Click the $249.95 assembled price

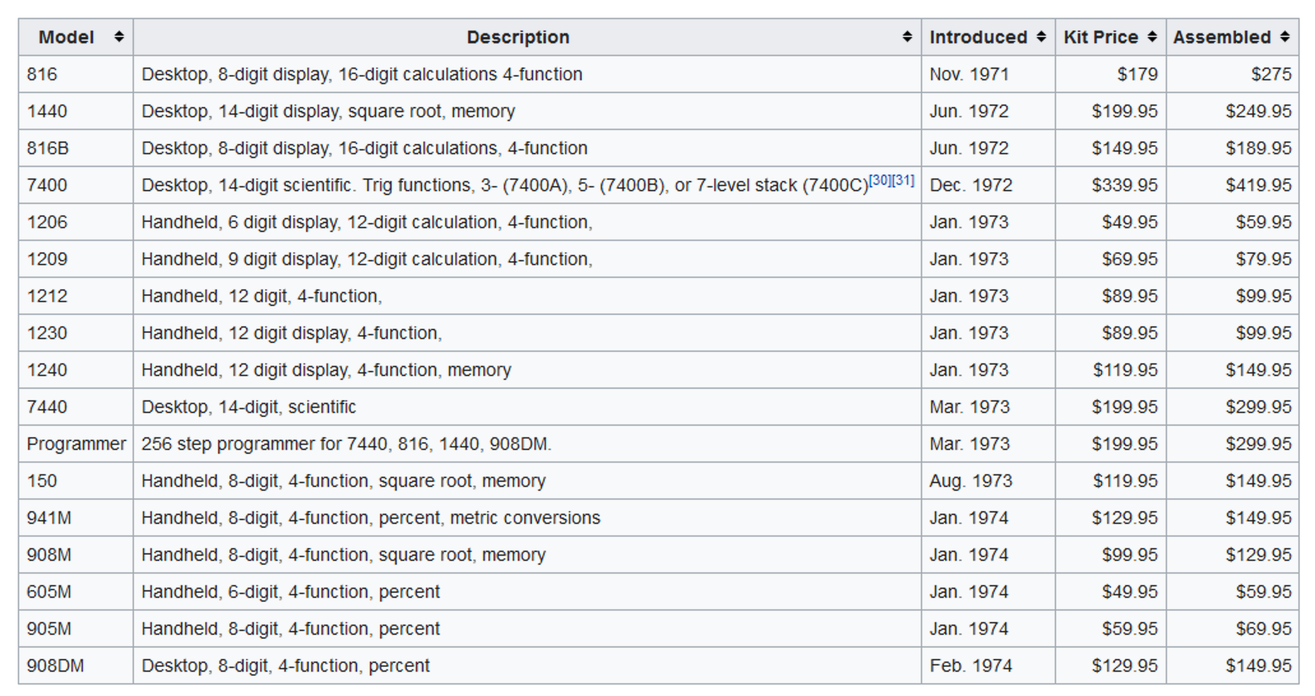[1259, 111]
